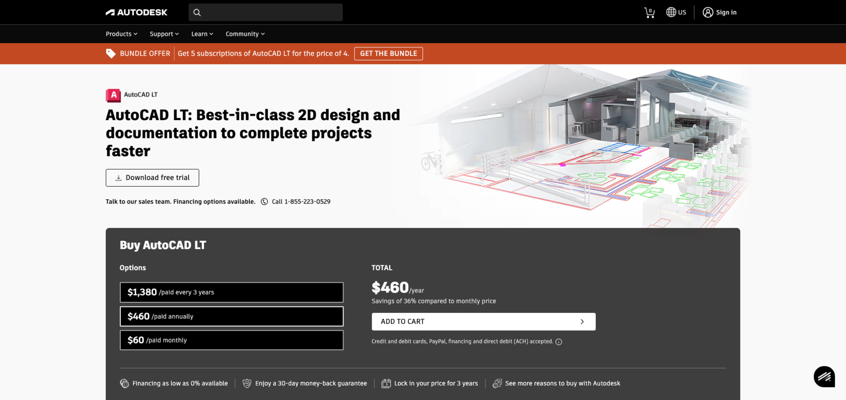This screenshot has height=400, width=846.
Task: Expand the Learn menu
Action: coord(202,34)
